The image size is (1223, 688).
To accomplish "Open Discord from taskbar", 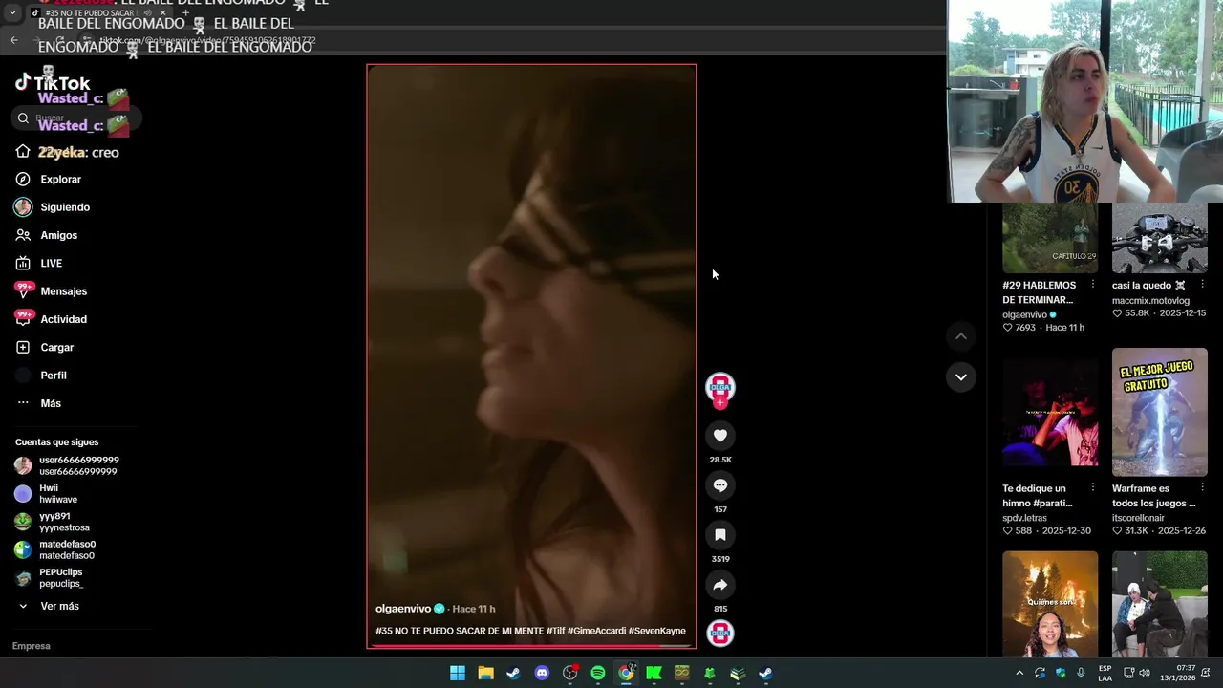I will 542,673.
